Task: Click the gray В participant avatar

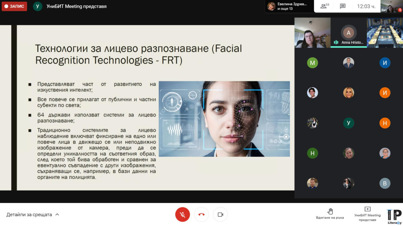Action: point(385,183)
